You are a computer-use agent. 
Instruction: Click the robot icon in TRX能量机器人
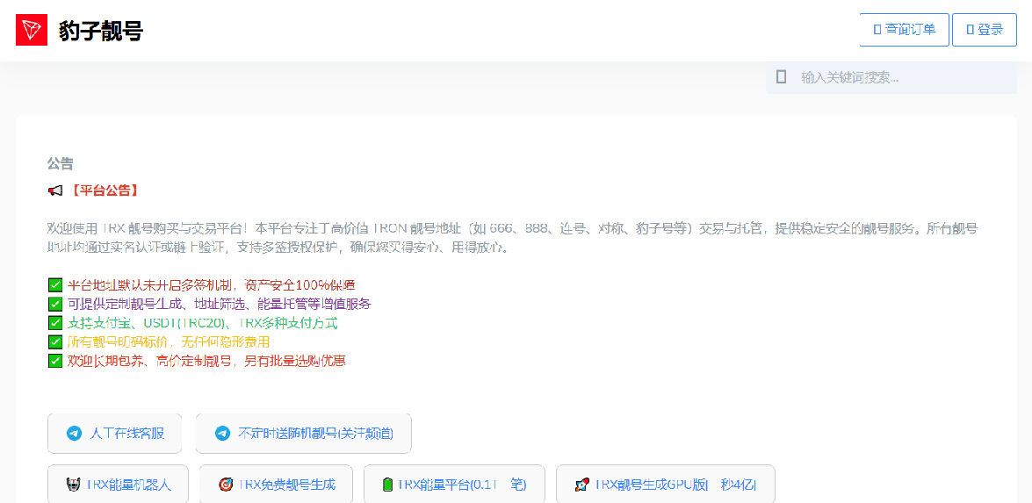(74, 485)
